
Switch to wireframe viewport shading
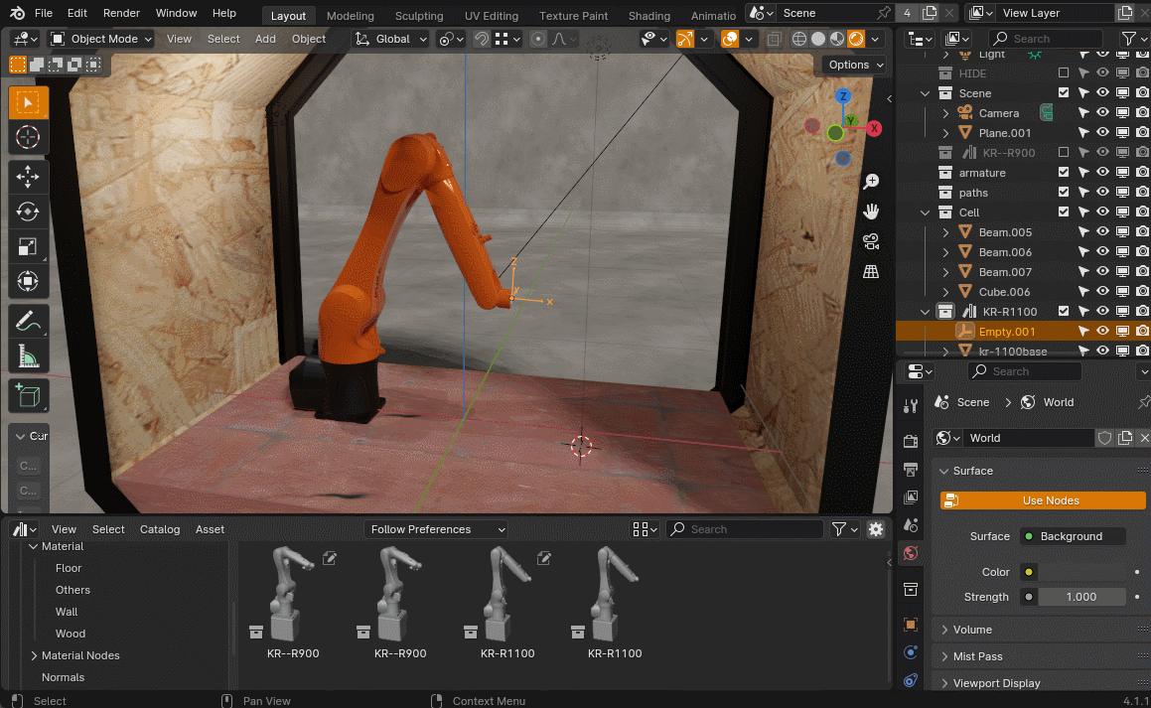[x=799, y=39]
